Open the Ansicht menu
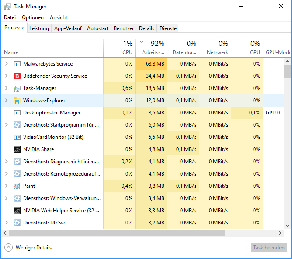 pos(59,17)
